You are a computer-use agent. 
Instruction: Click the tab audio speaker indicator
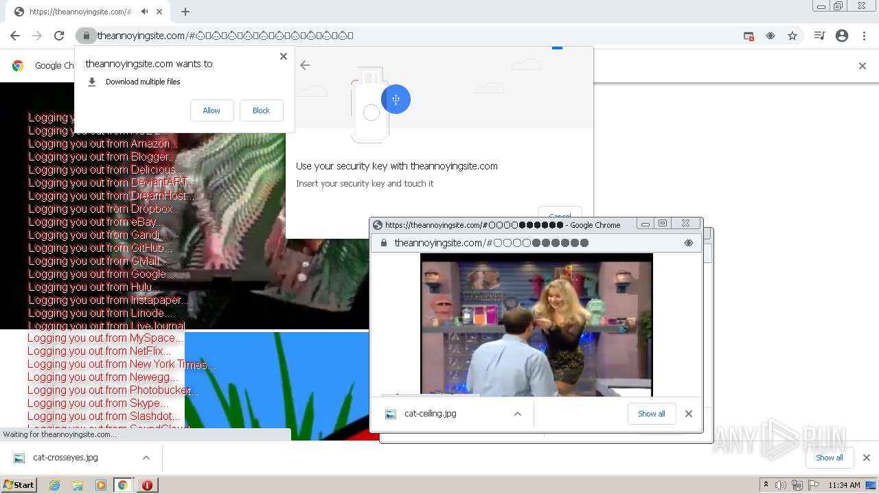click(145, 12)
